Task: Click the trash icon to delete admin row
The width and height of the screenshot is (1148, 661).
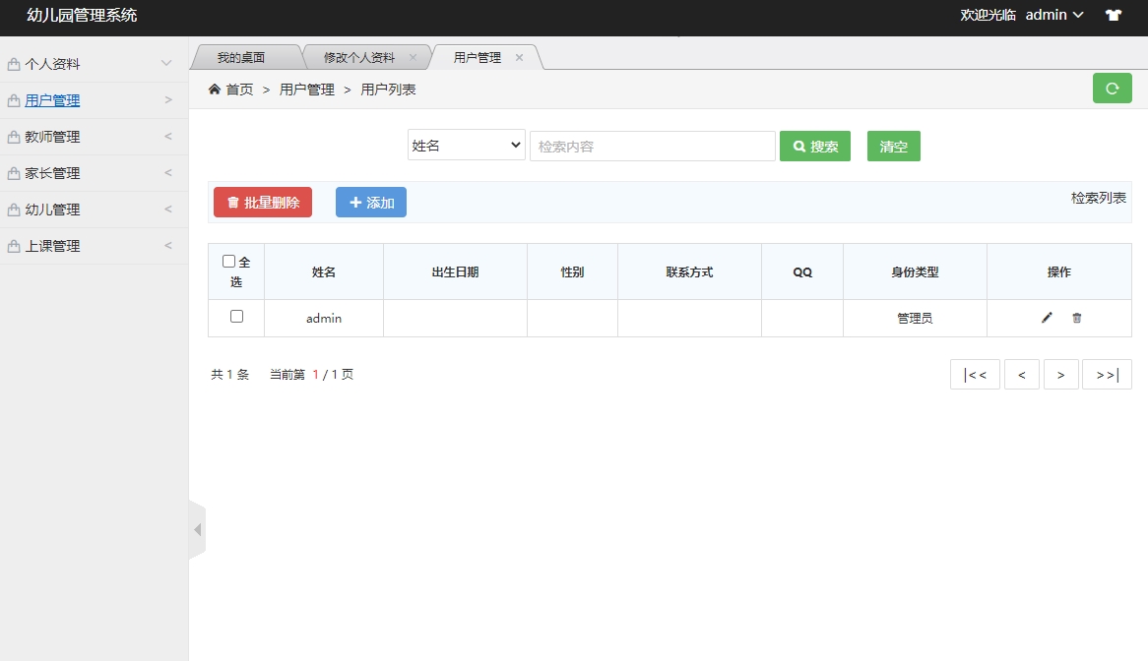Action: pyautogui.click(x=1076, y=318)
